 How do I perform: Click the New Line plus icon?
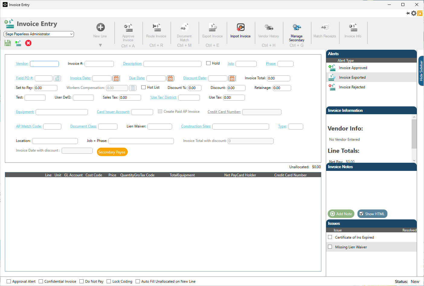pyautogui.click(x=101, y=27)
